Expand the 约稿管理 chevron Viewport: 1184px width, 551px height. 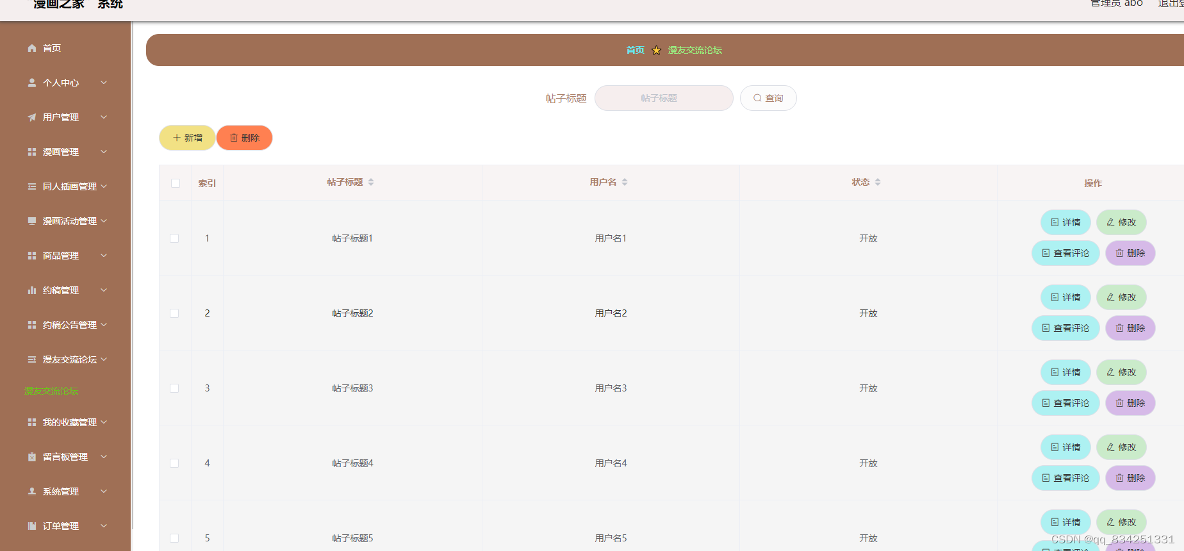104,290
